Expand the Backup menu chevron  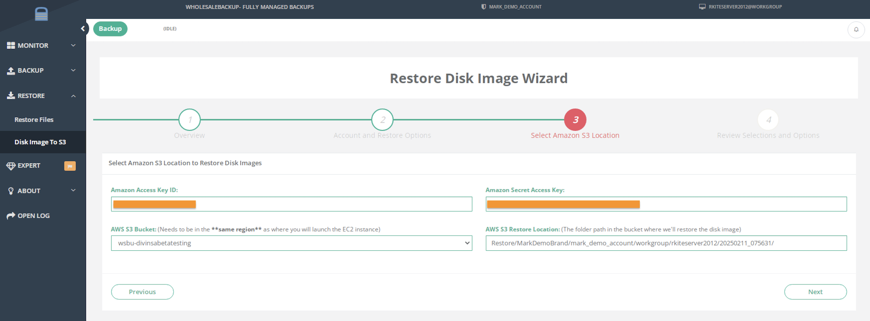pos(74,71)
